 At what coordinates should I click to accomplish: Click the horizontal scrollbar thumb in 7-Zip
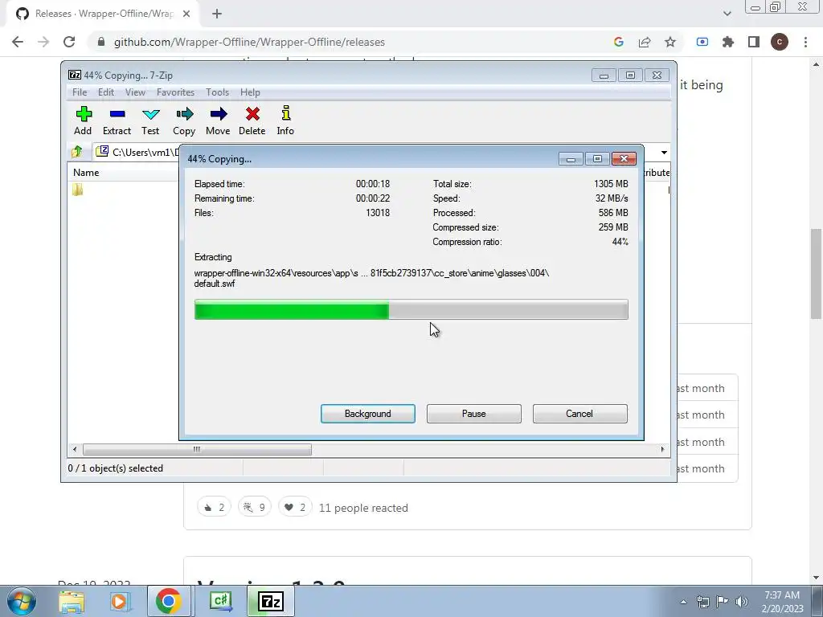197,450
